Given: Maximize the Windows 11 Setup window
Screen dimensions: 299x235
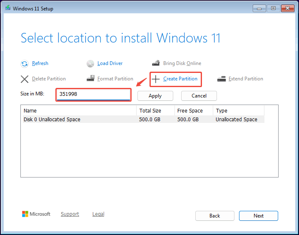Looking at the screenshot, I should point(274,8).
